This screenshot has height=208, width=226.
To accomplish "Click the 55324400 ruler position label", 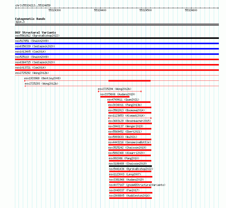I will point(100,10).
